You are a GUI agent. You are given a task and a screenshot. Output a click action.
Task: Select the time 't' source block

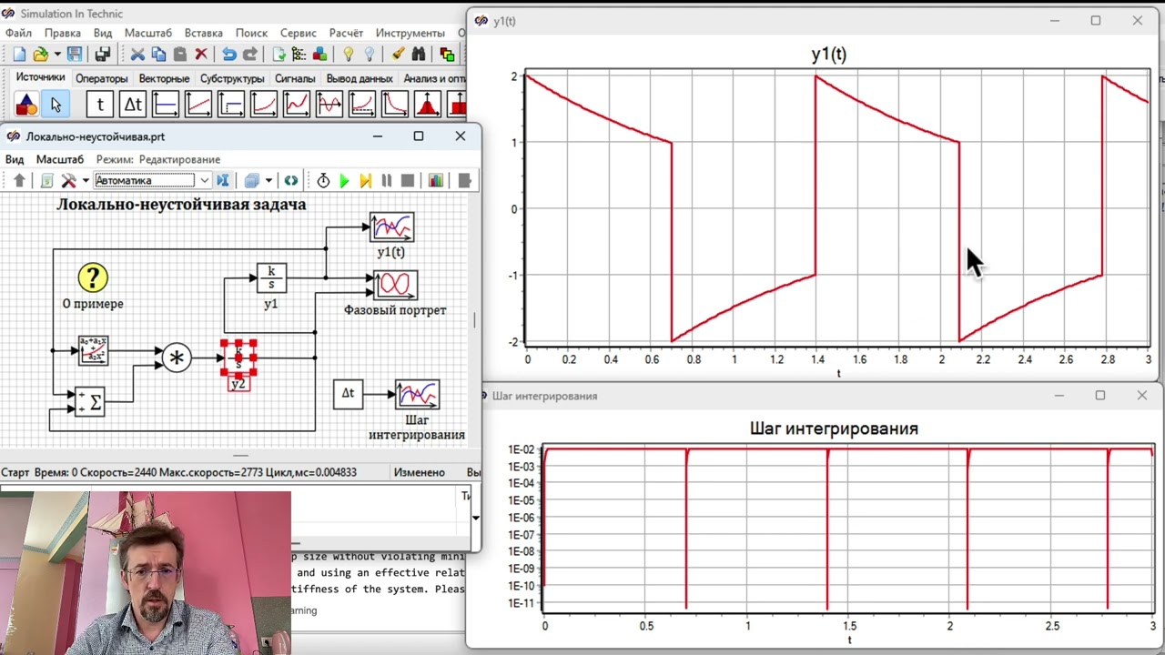click(x=100, y=105)
